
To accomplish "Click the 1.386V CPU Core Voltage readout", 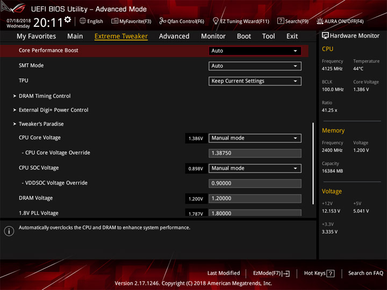I will pos(196,139).
